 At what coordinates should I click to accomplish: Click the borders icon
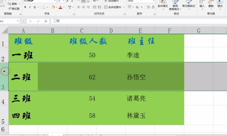pos(44,7)
